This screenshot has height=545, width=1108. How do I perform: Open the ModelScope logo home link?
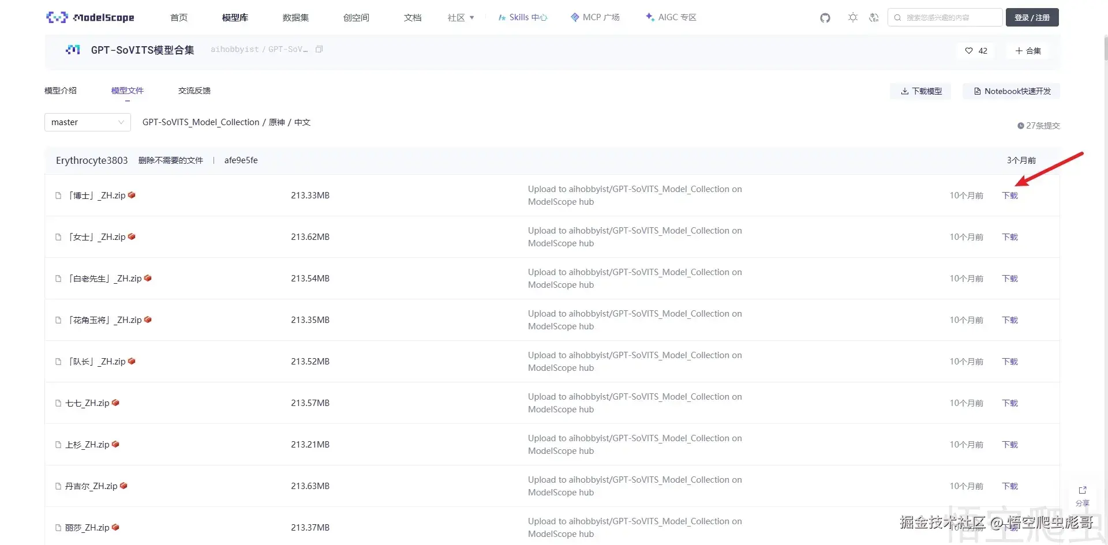(90, 17)
